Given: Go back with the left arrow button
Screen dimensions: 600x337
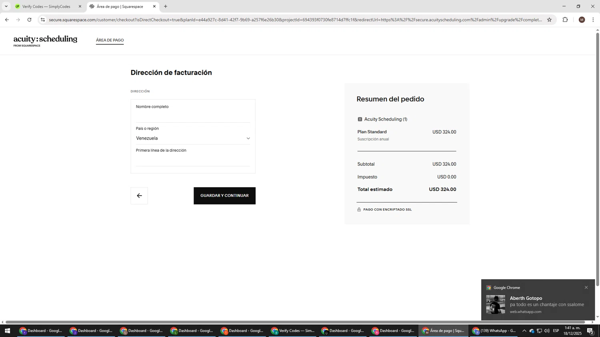Looking at the screenshot, I should pos(139,196).
